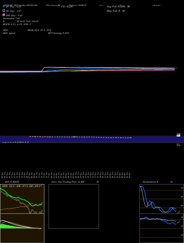Open the ADX line chart panel

point(22,199)
